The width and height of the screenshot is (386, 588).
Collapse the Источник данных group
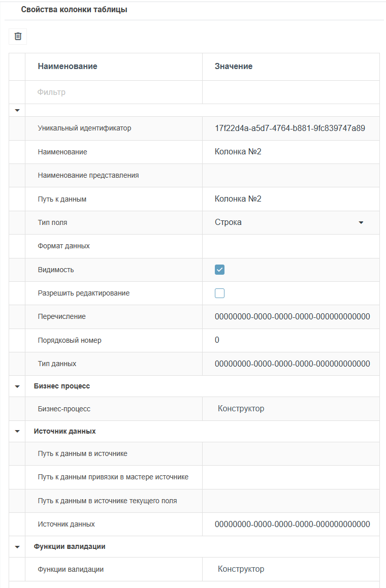(x=17, y=432)
